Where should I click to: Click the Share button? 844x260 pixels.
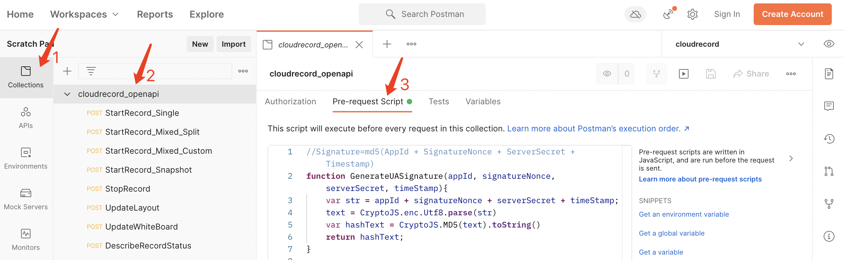click(x=751, y=73)
